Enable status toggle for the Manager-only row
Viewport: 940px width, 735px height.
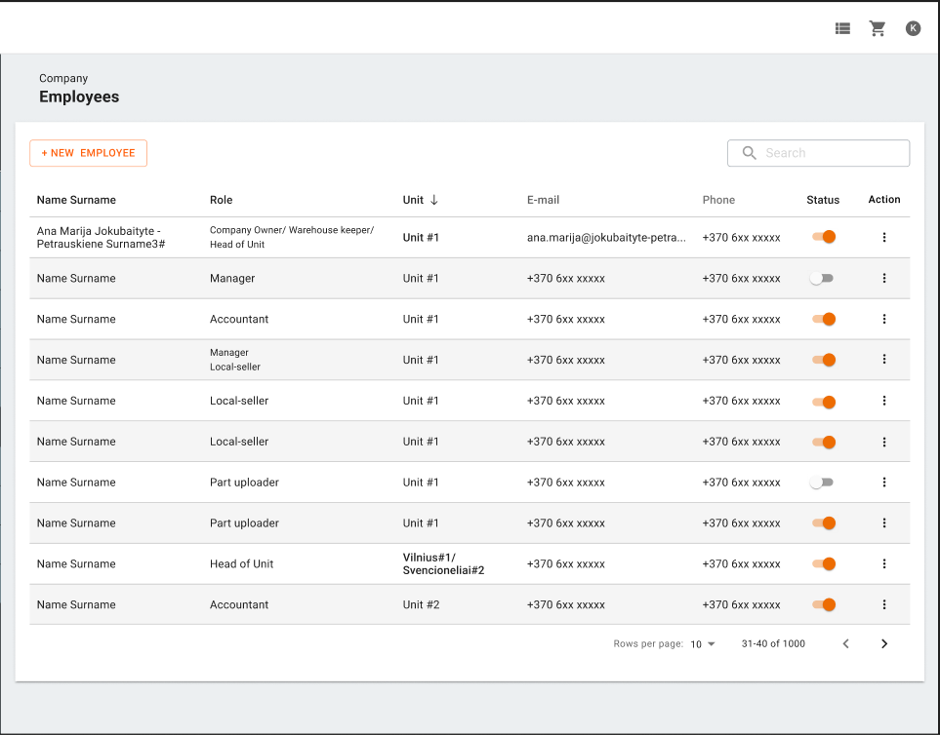pos(822,278)
